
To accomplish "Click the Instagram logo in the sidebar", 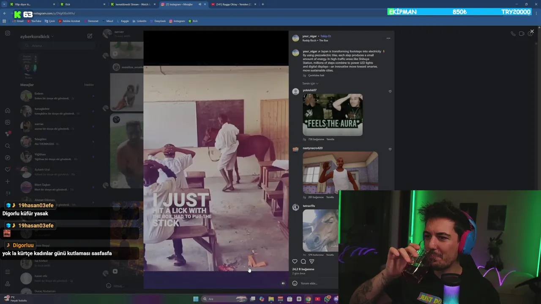I will 8,33.
